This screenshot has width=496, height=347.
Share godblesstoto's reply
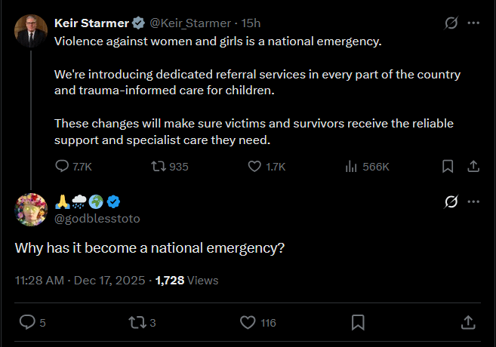tap(467, 322)
